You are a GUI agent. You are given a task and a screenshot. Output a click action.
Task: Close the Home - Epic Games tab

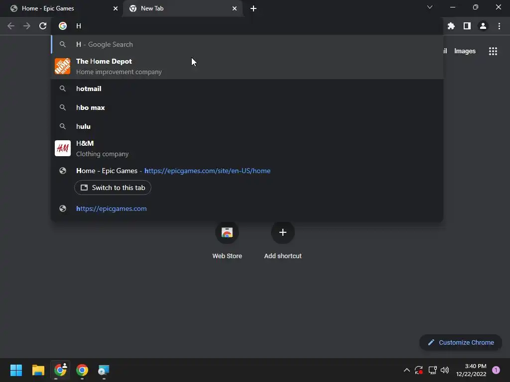[x=116, y=8]
